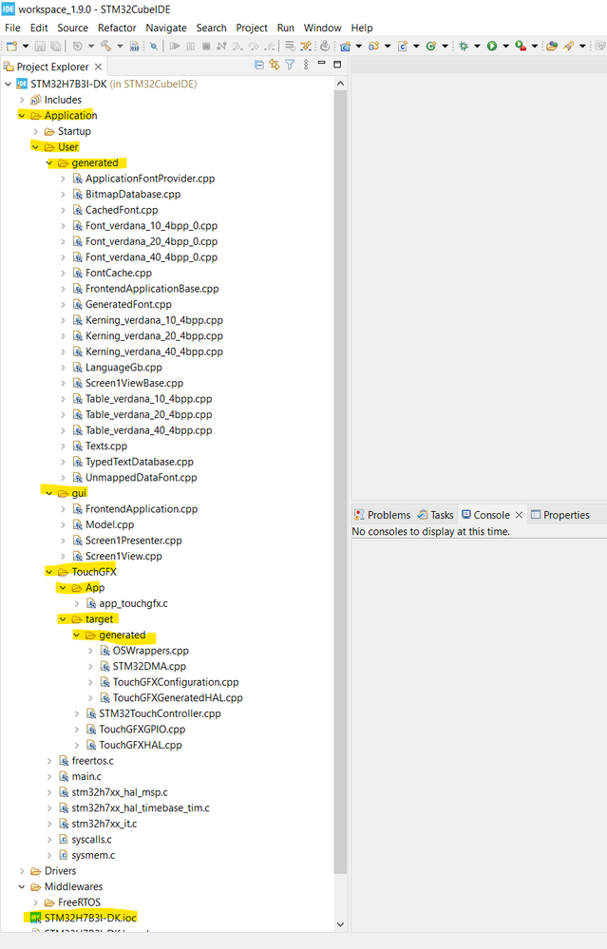607x949 pixels.
Task: Click the Drivers folder icon
Action: coord(36,871)
